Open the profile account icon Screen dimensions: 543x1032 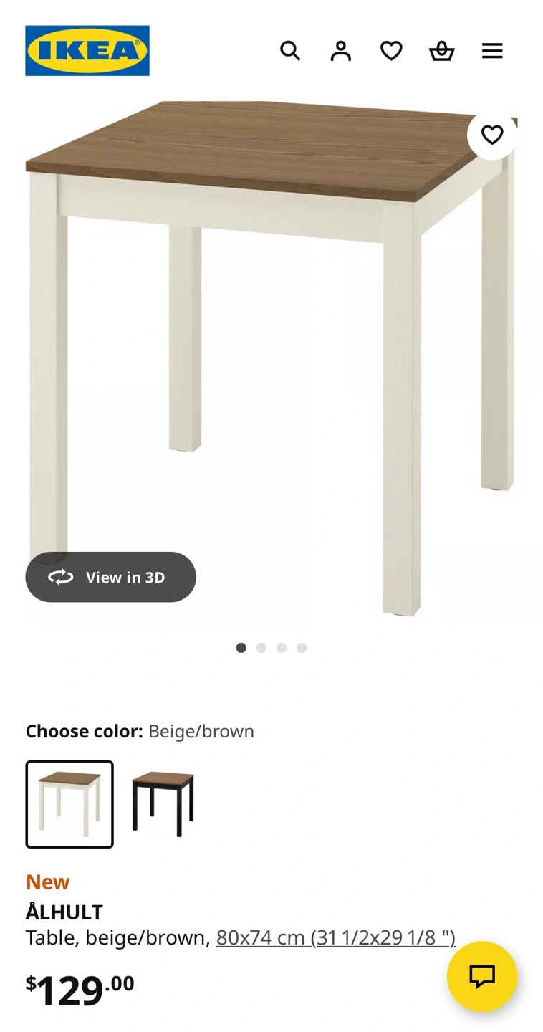[341, 51]
